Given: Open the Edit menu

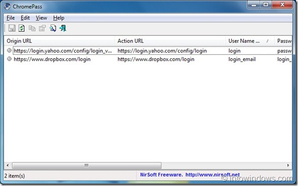Looking at the screenshot, I should tap(25, 18).
